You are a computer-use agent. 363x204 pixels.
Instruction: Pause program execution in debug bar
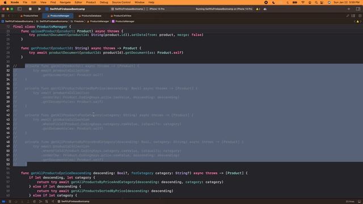coord(10,202)
